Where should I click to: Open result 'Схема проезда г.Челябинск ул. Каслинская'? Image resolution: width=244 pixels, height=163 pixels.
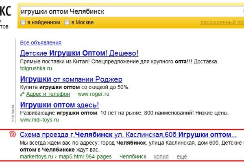click(128, 134)
